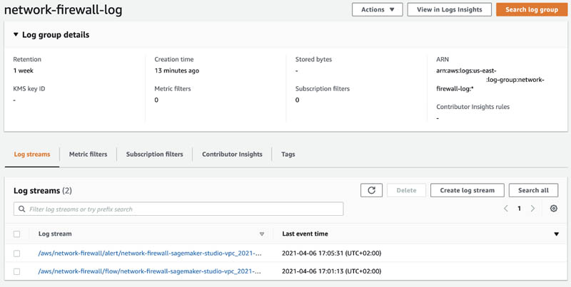571x287 pixels.
Task: Select page number 1 in pagination
Action: click(520, 209)
